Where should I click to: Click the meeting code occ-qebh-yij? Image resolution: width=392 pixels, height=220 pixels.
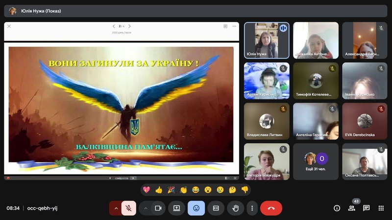tap(42, 208)
